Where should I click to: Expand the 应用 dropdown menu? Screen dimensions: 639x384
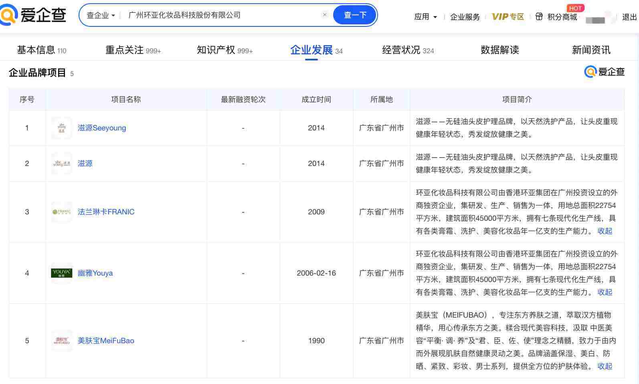425,17
